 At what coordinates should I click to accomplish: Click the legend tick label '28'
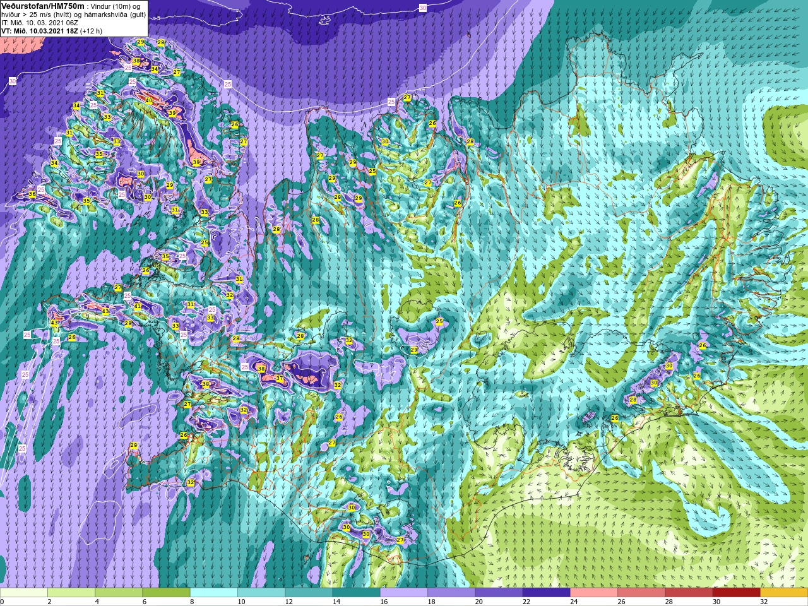click(x=668, y=602)
